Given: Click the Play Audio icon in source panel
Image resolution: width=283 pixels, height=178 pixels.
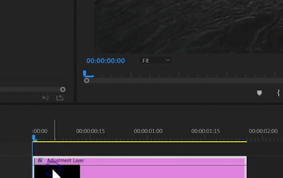Looking at the screenshot, I should coord(46,98).
